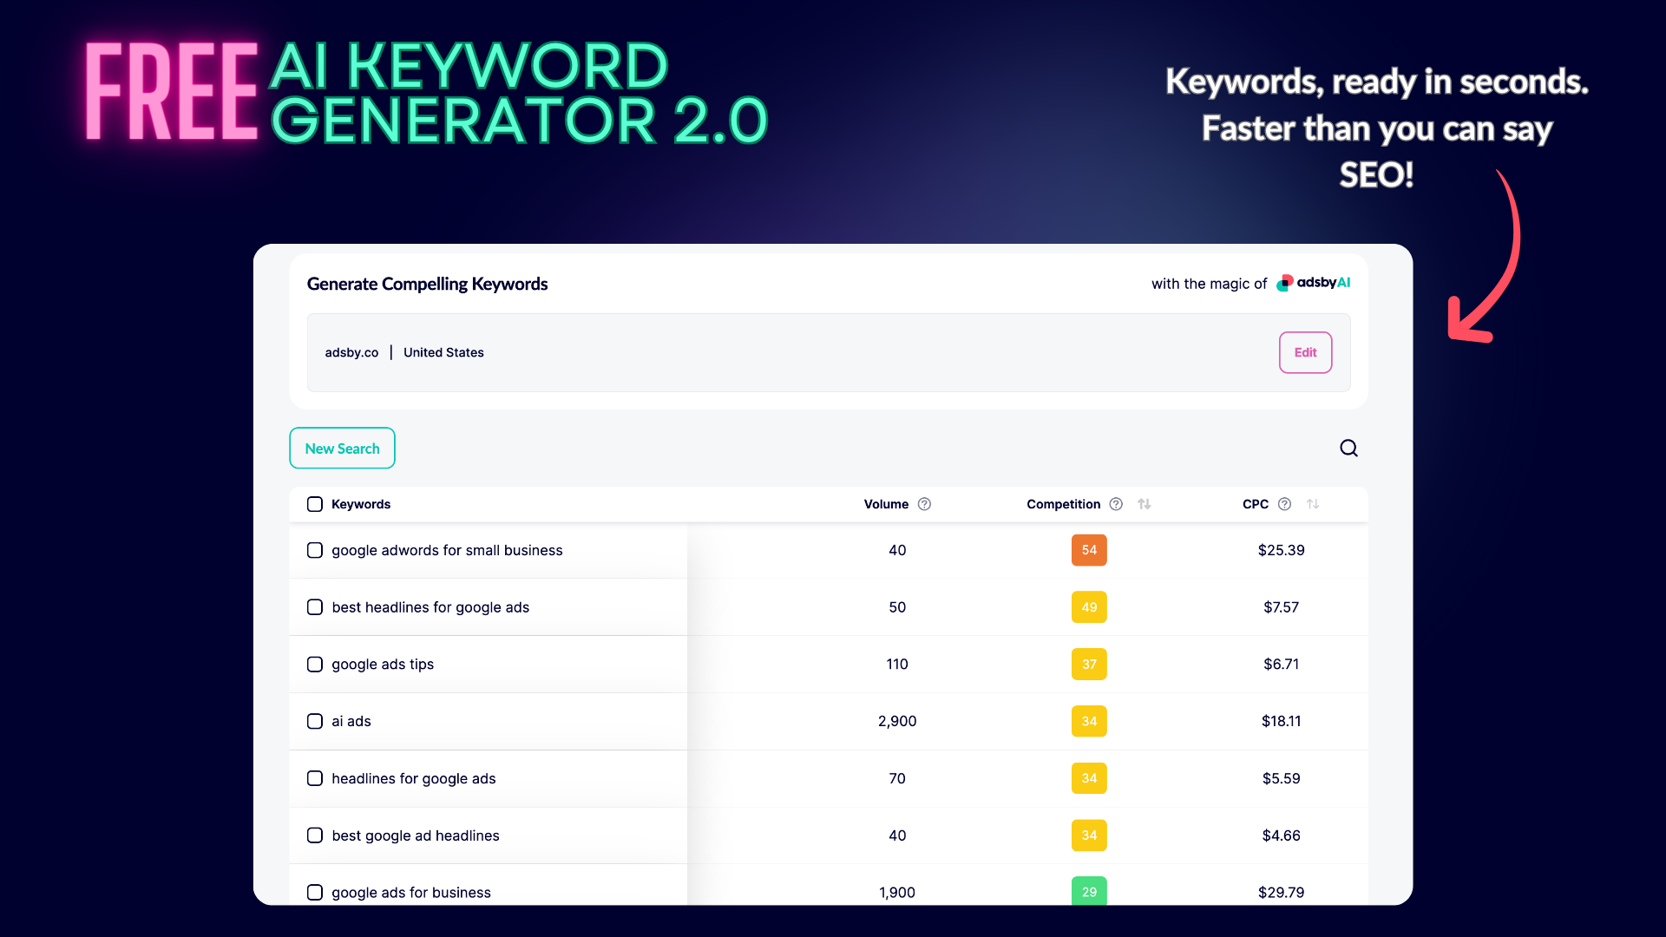The height and width of the screenshot is (937, 1666).
Task: Click the volume value 110
Action: pyautogui.click(x=897, y=665)
